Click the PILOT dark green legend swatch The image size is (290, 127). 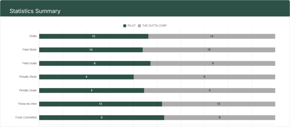[x=125, y=26]
